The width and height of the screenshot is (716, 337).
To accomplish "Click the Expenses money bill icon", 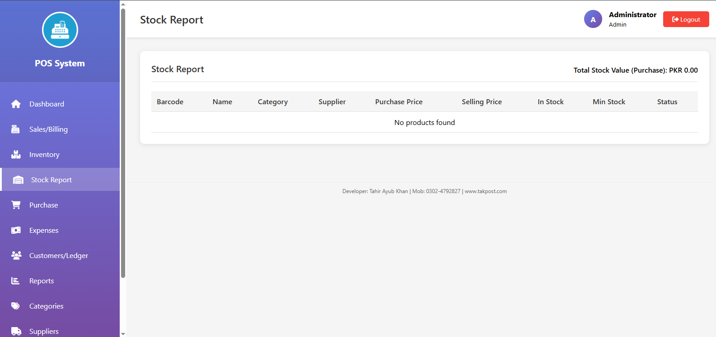I will 16,231.
